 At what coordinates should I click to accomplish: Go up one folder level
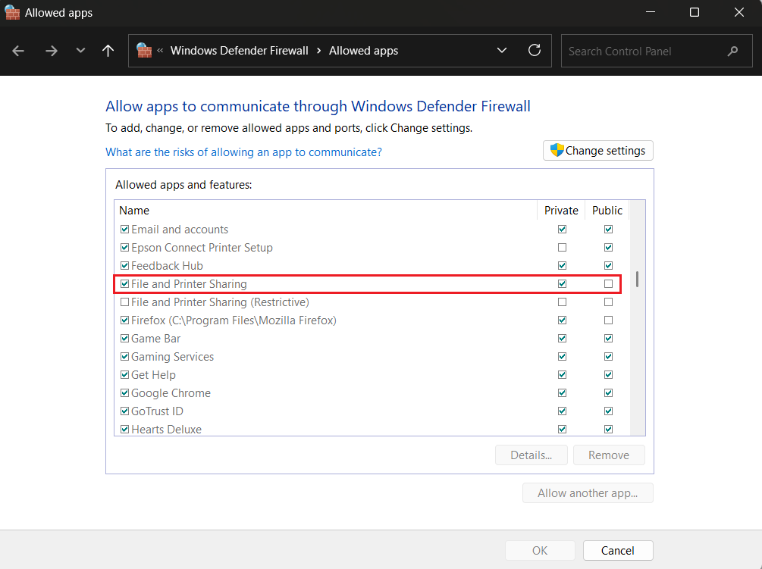(108, 51)
